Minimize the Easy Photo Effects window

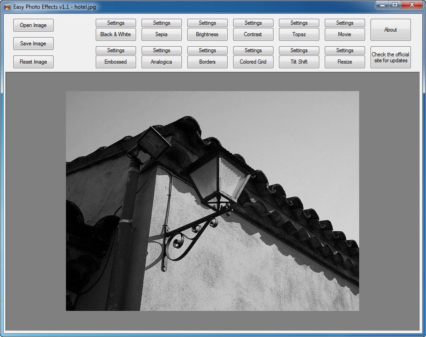[382, 5]
